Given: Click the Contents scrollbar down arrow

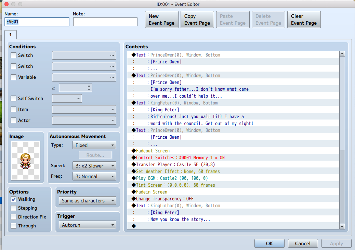Looking at the screenshot, I should point(342,226).
